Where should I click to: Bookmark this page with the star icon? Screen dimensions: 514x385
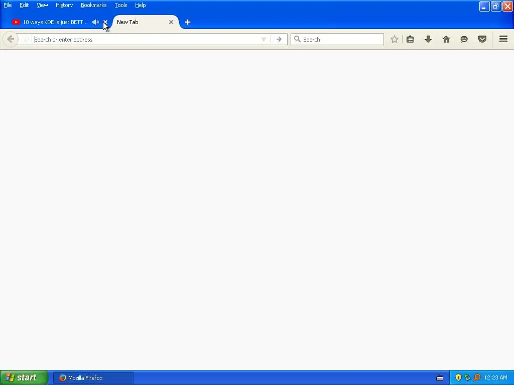[395, 39]
